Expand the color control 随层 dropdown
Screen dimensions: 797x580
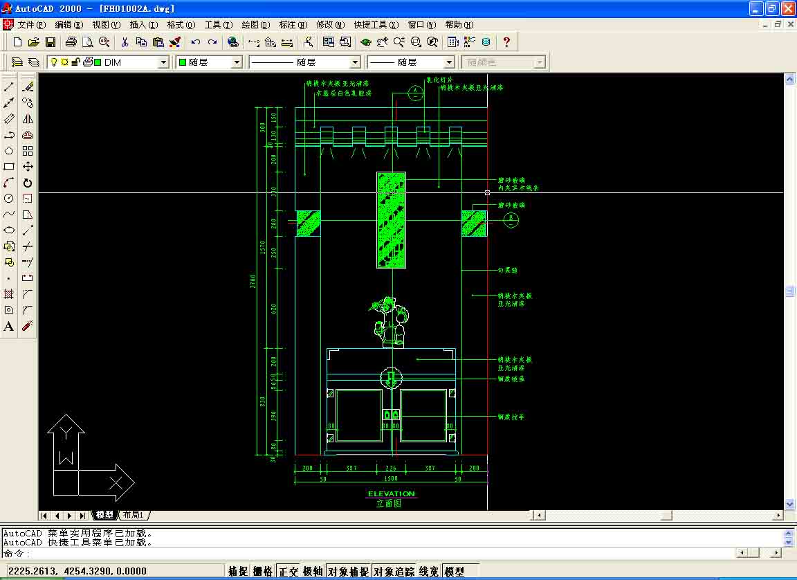coord(237,62)
